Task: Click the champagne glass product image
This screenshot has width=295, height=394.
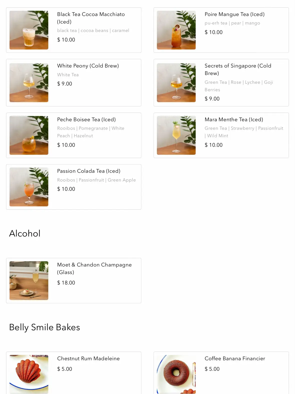Action: coord(29,280)
